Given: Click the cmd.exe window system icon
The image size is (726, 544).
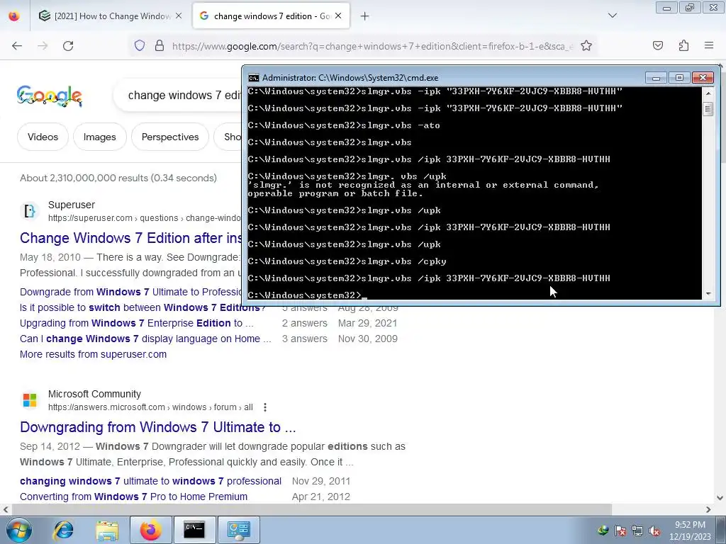Looking at the screenshot, I should tap(253, 78).
